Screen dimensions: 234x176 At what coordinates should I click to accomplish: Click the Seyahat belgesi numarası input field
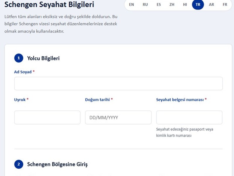coord(189,118)
